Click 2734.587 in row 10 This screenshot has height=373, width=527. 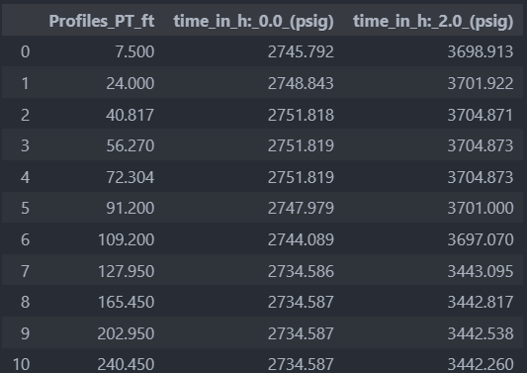301,364
